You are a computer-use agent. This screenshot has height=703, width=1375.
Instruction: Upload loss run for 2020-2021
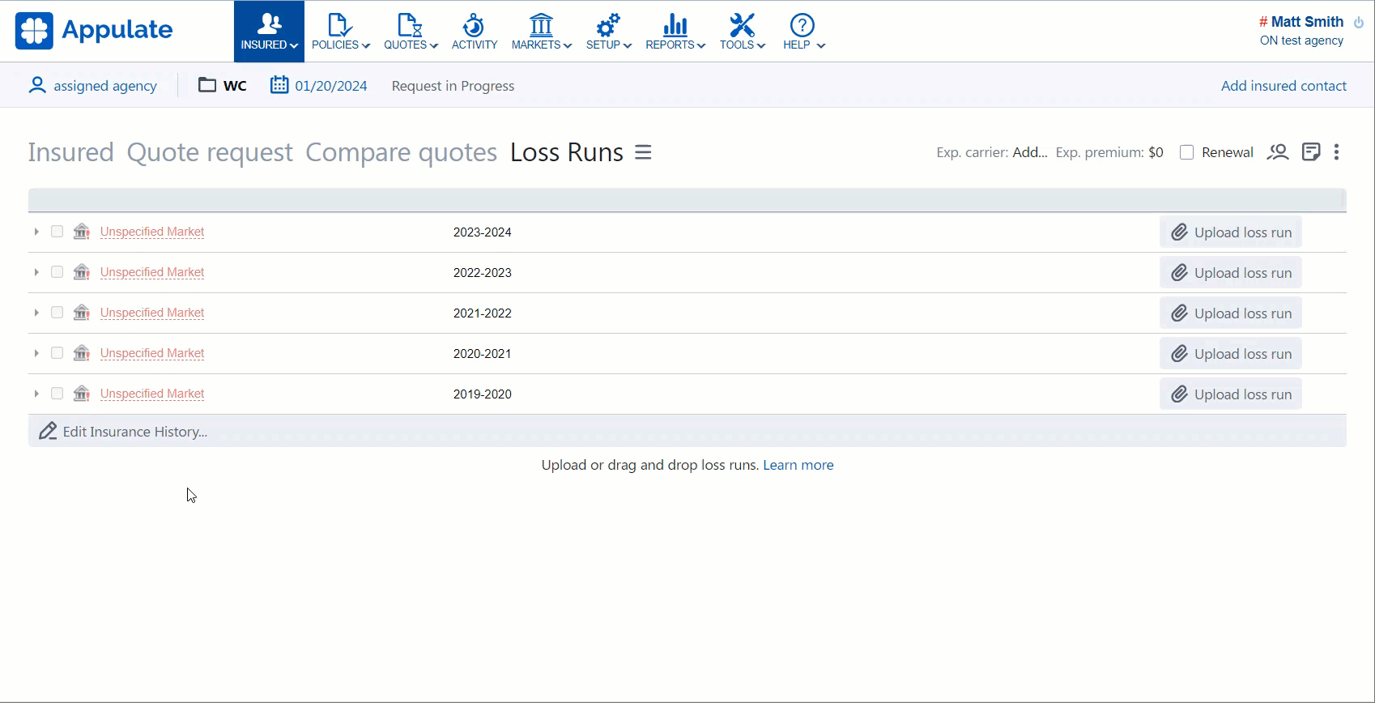[1231, 354]
